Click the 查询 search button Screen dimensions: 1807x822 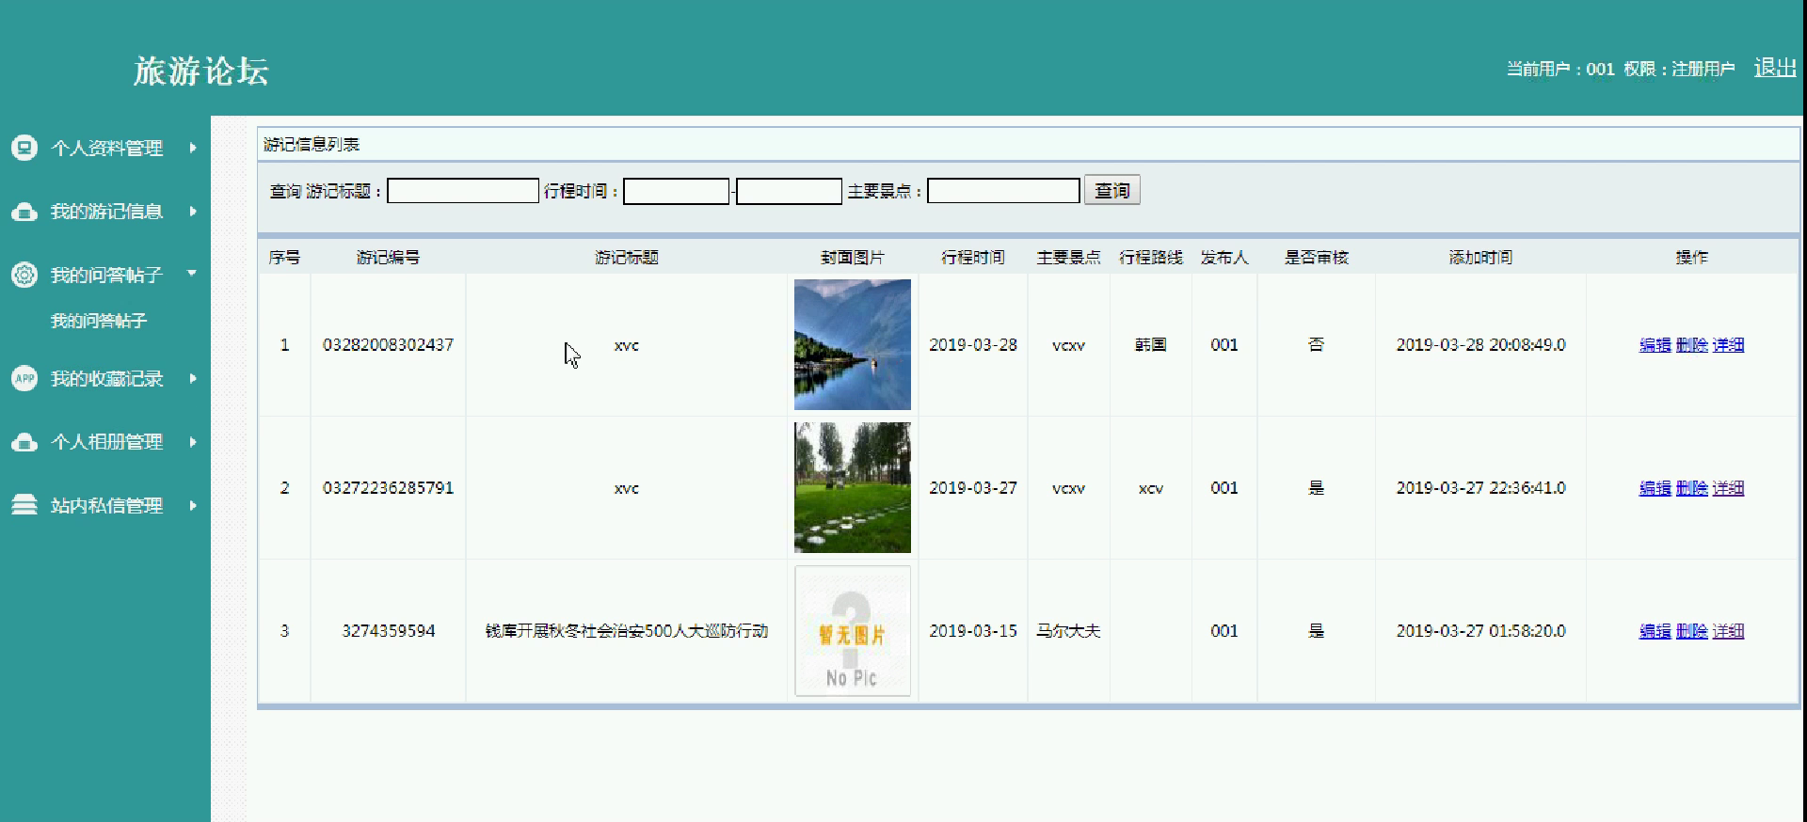coord(1112,191)
